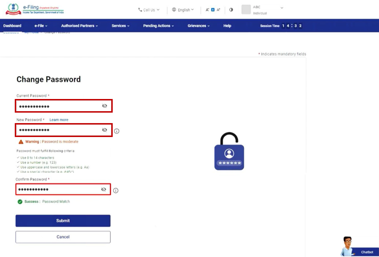Open the Call Us dropdown

[149, 10]
